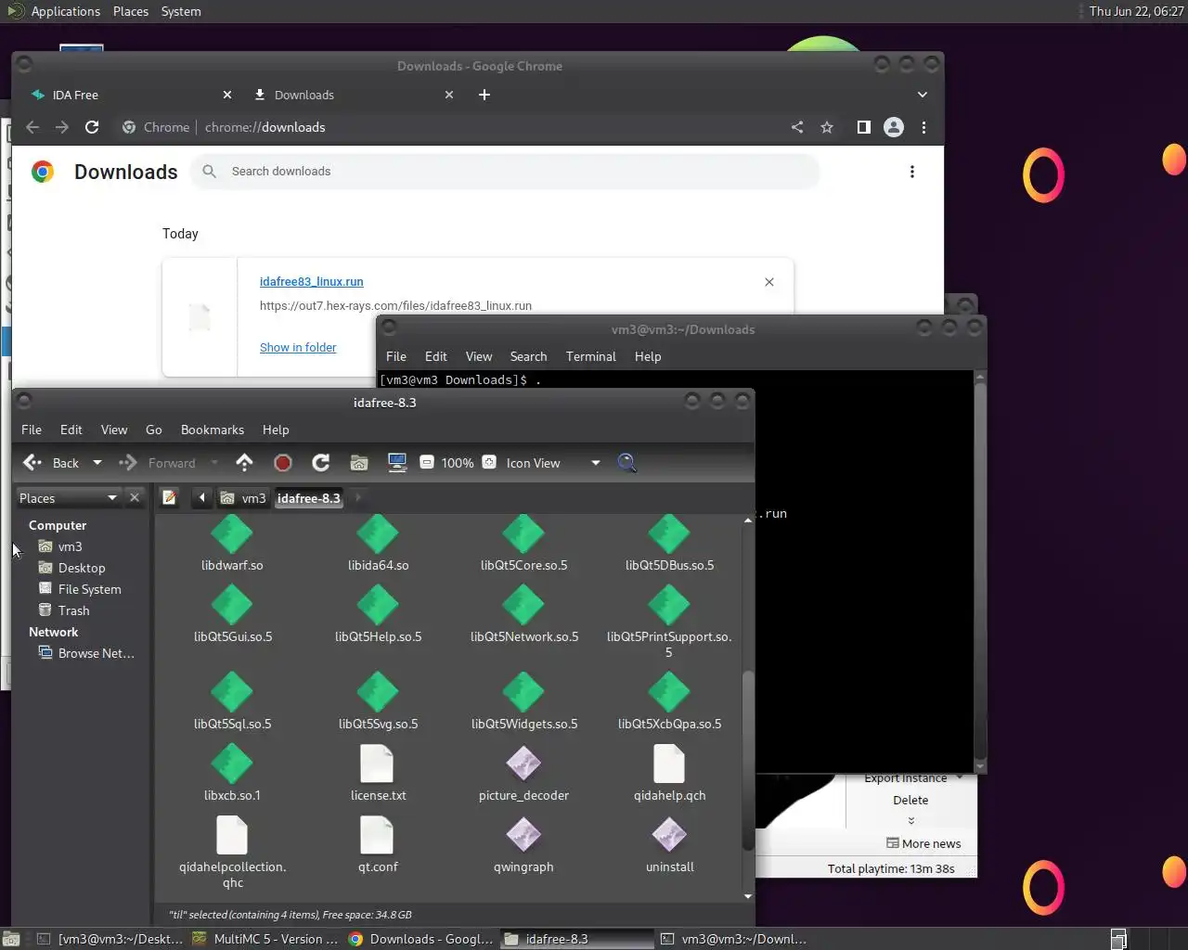Image resolution: width=1188 pixels, height=950 pixels.
Task: Open the Go menu in file manager
Action: pyautogui.click(x=154, y=430)
